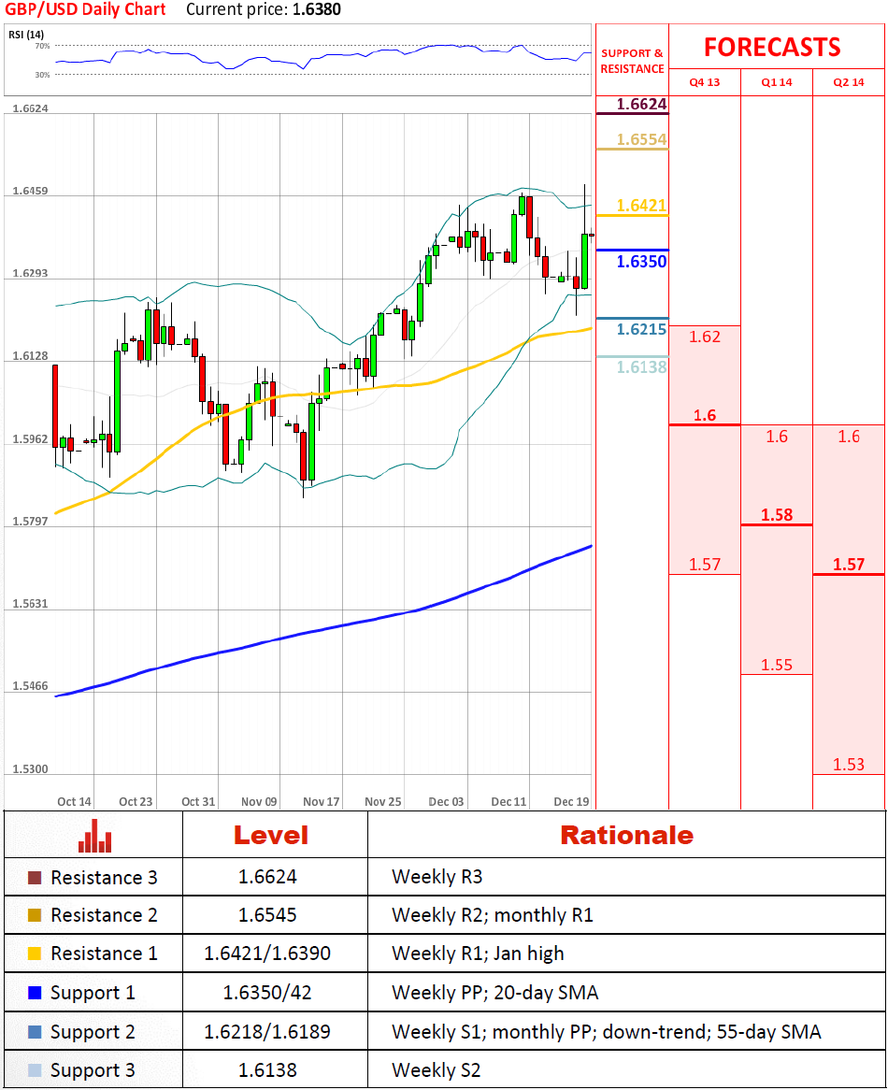
Task: Click the 'Dec 03' date axis label
Action: 446,802
